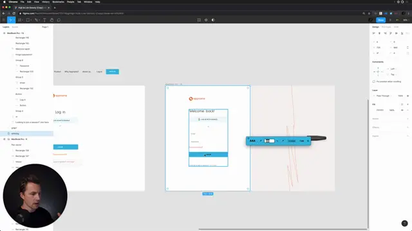The height and width of the screenshot is (231, 412).
Task: Open the horizontal constraint Left dropdown
Action: tap(393, 69)
